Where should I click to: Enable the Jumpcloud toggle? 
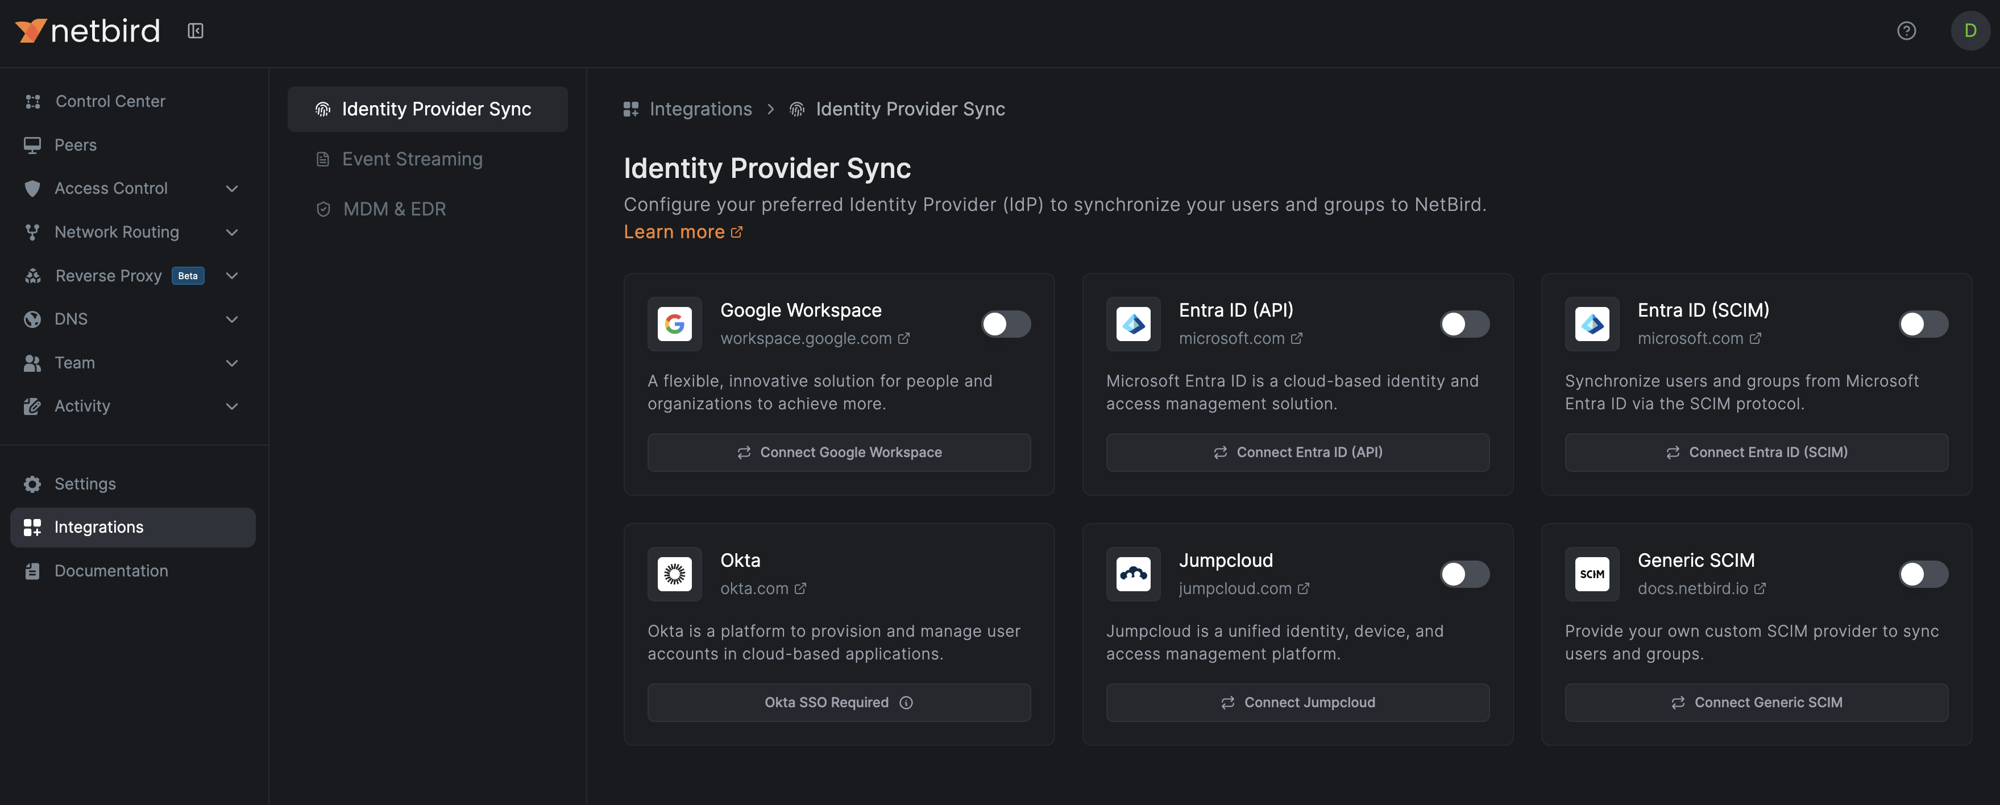pos(1465,574)
